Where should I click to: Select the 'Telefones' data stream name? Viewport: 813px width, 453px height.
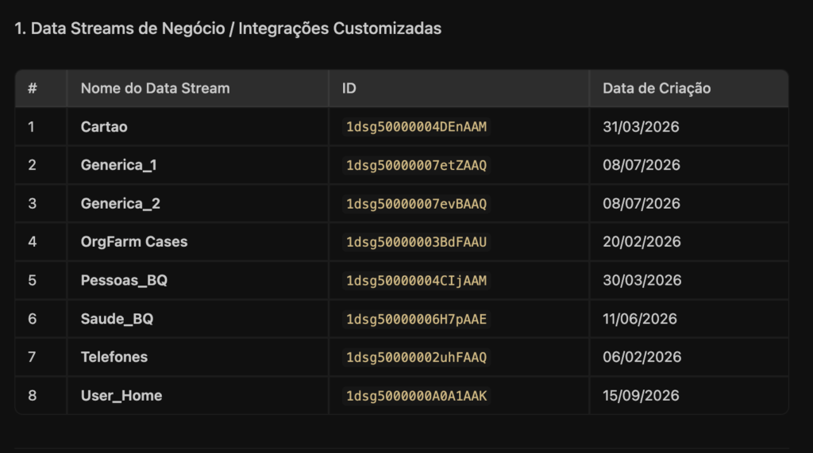tap(114, 357)
